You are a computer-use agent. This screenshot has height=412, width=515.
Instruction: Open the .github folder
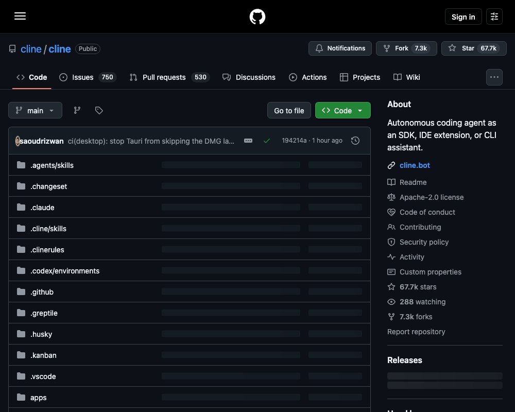[42, 292]
